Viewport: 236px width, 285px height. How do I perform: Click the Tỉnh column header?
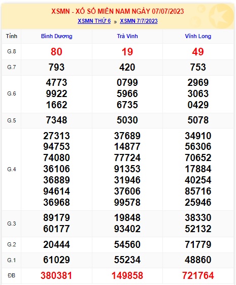[x=12, y=36]
